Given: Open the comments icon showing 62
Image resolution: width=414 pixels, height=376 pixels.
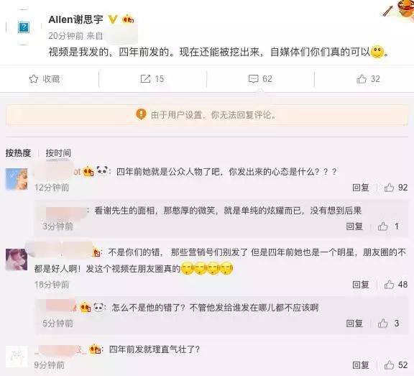Looking at the screenshot, I should click(254, 78).
